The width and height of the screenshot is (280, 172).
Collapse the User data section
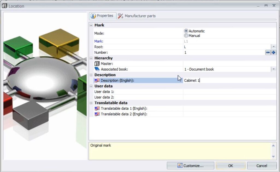coord(91,86)
